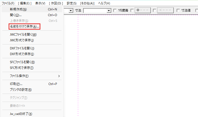Choose 印刷(P)... to print
This screenshot has height=117, width=198.
tap(32, 84)
